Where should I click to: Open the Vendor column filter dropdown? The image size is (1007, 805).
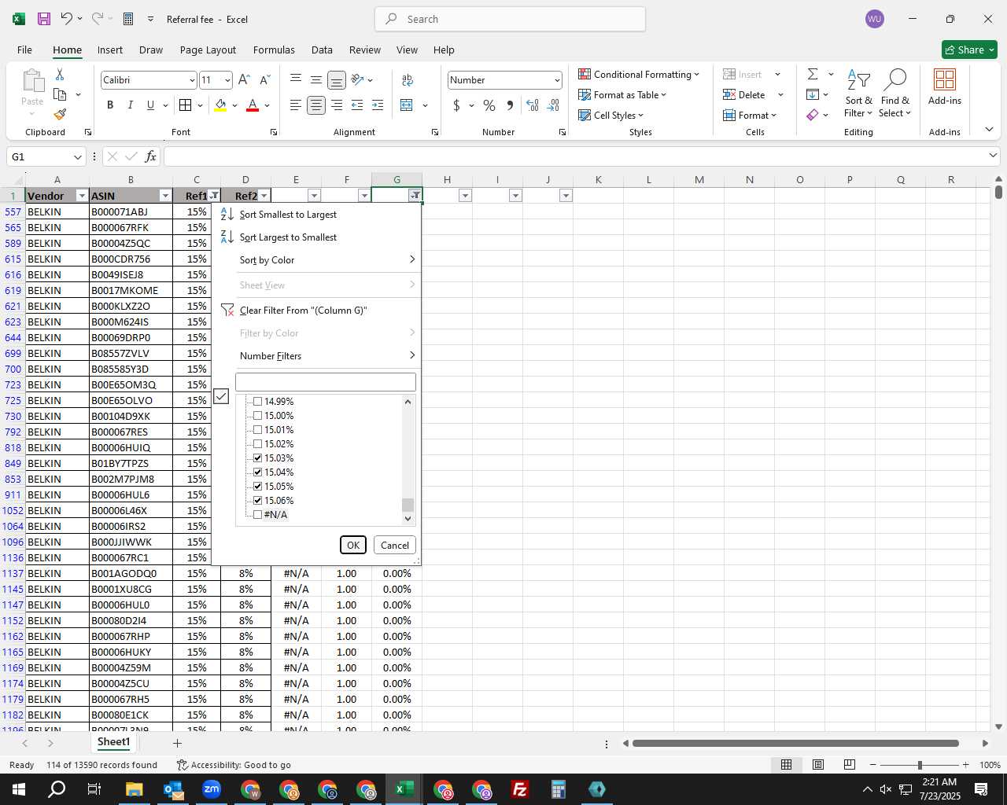(x=82, y=196)
